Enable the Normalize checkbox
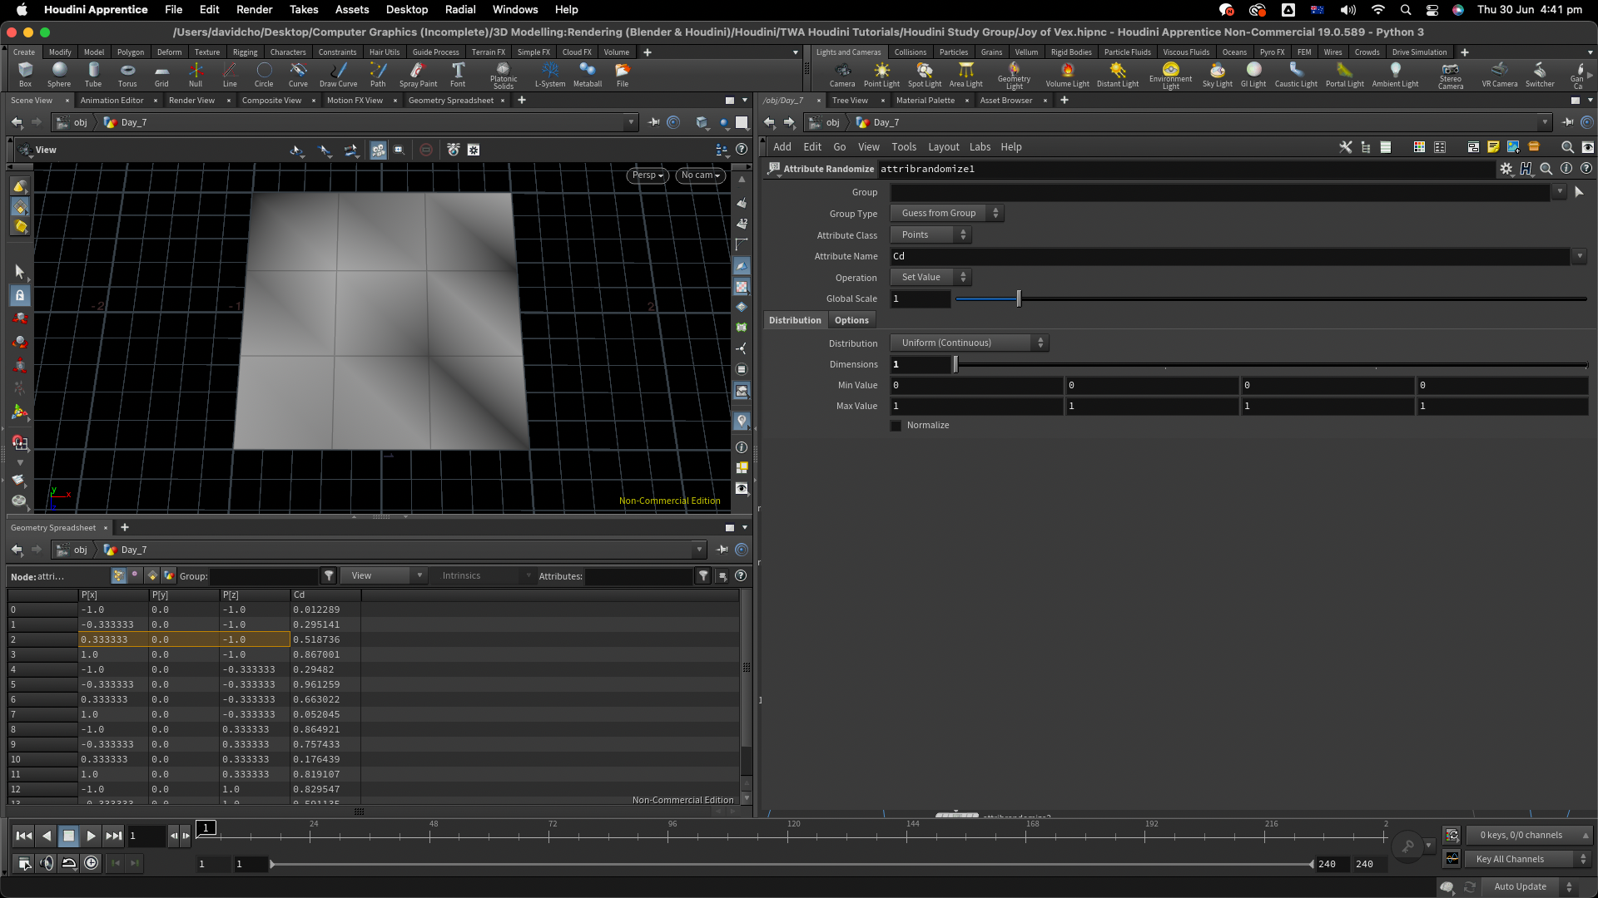The width and height of the screenshot is (1598, 898). coord(896,426)
